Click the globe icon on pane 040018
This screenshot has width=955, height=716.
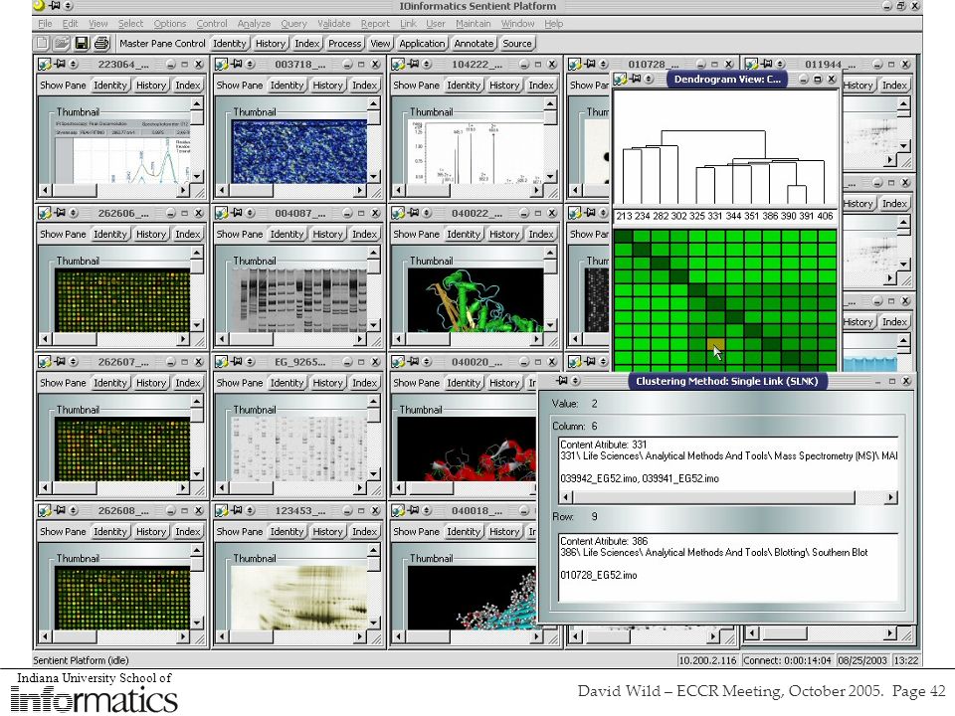click(x=398, y=510)
